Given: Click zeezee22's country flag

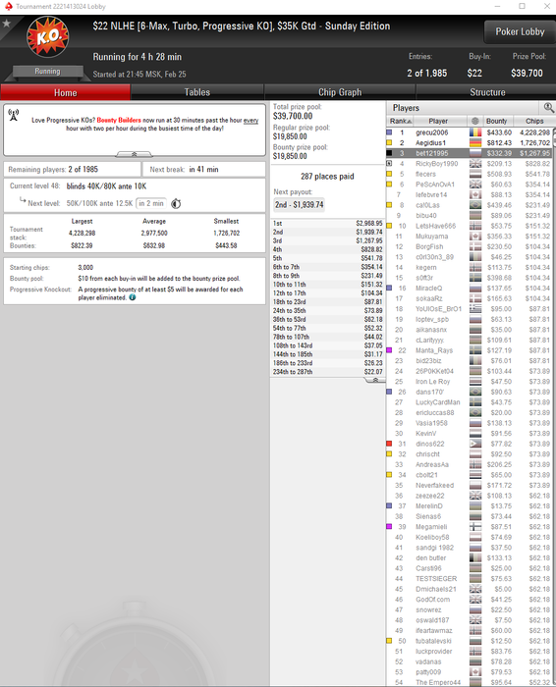Looking at the screenshot, I should point(475,496).
